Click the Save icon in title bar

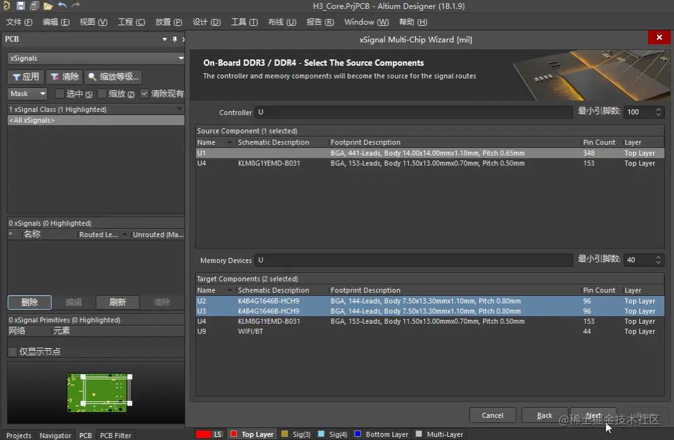[x=21, y=6]
